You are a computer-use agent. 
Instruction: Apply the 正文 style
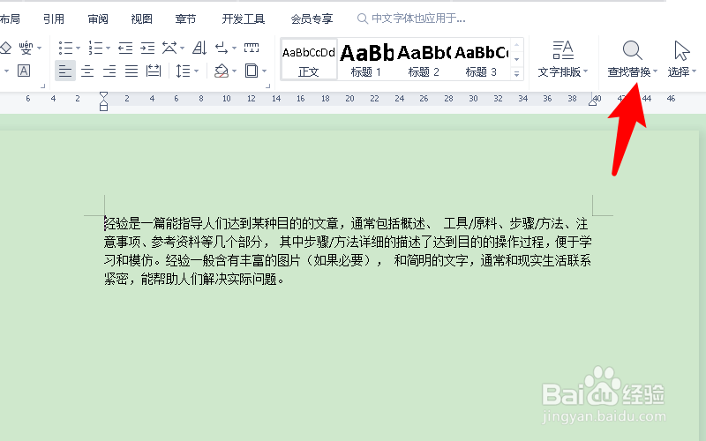pos(309,59)
